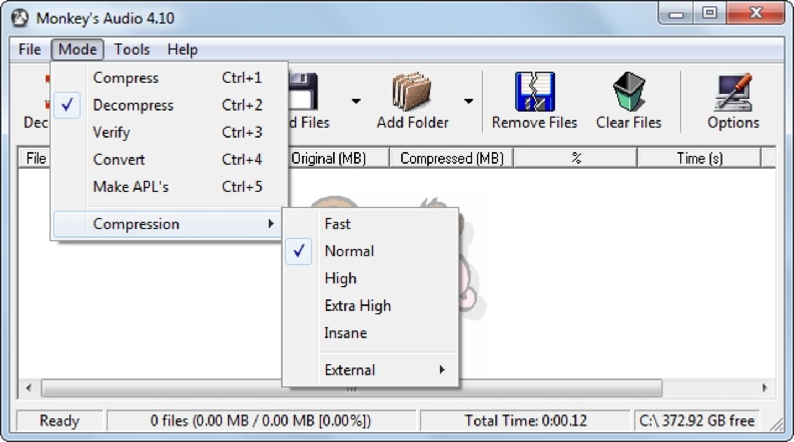Choose Extra High compression level

coord(370,306)
